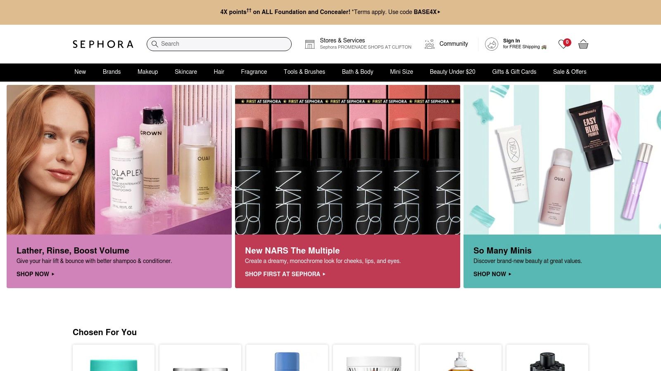Open the black bottle product card
Screen dimensions: 661x371
click(547, 358)
